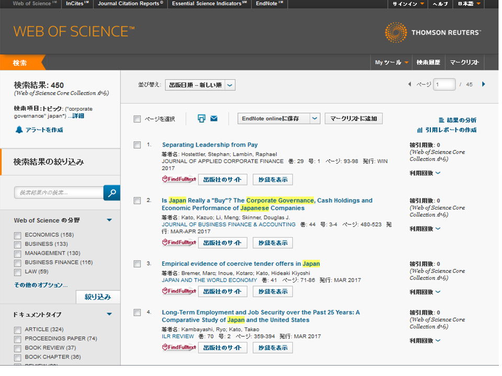Click the 検索 search tab
Screen dimensions: 502x376
tap(20, 63)
